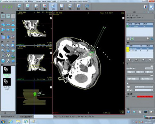The height and width of the screenshot is (124, 155).
Task: Click the red PTV dose alarm bar
Action: [145, 97]
